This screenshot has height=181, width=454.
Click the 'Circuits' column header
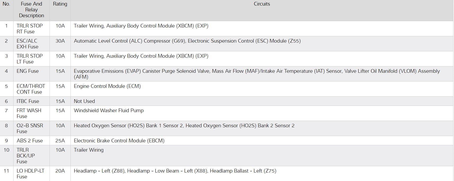click(262, 4)
